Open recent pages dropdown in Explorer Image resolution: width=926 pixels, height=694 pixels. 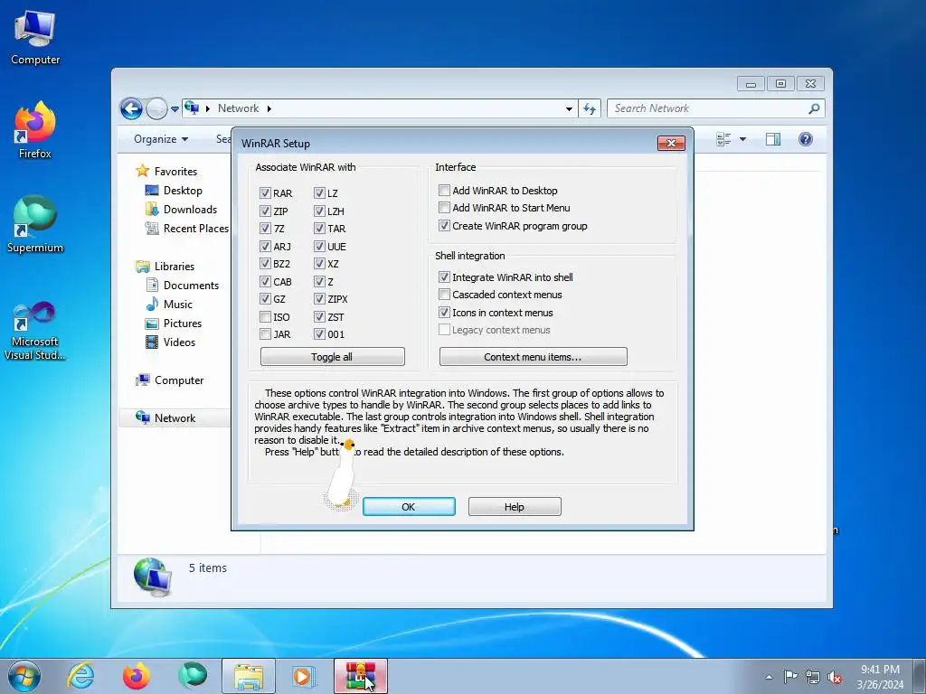pyautogui.click(x=175, y=109)
